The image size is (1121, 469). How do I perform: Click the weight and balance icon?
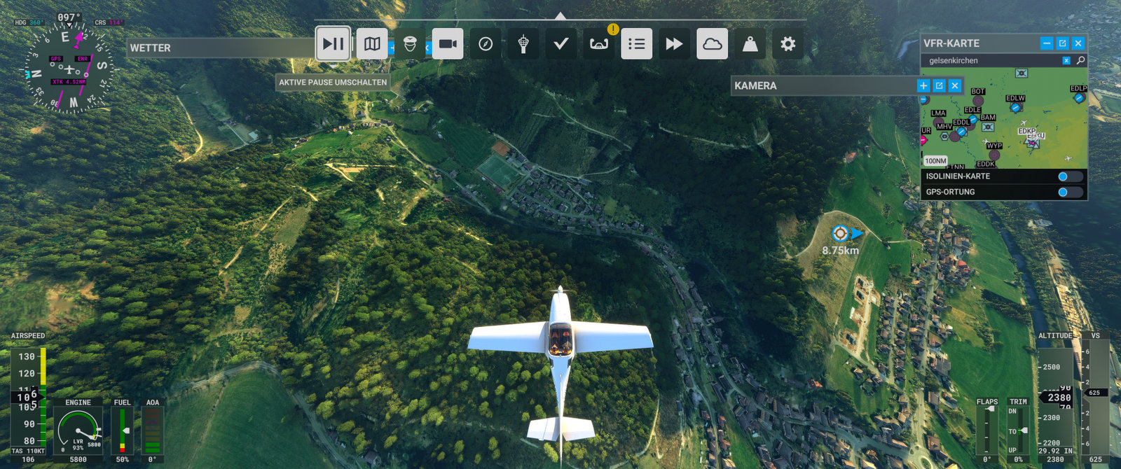tap(750, 44)
